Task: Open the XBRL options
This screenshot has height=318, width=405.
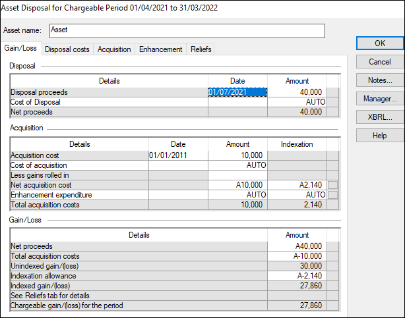Action: pos(379,117)
